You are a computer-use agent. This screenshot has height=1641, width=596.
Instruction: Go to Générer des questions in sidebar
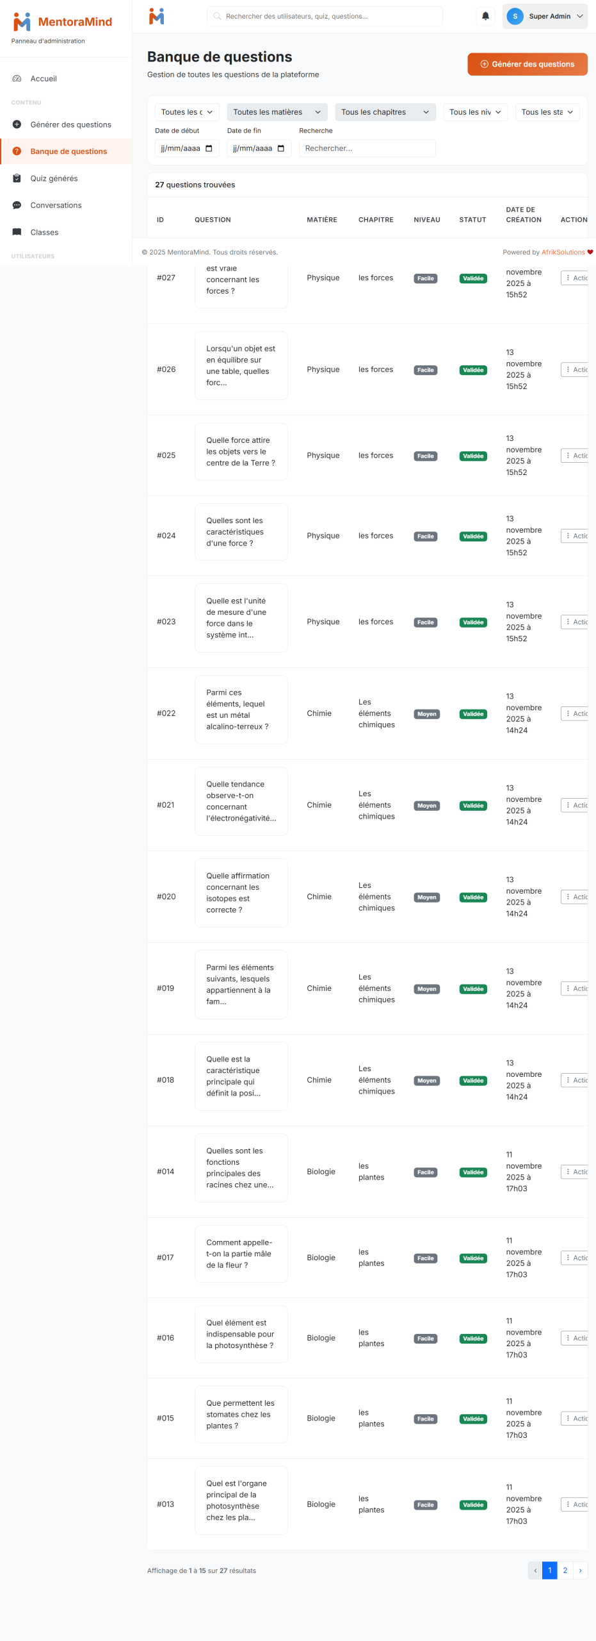70,125
